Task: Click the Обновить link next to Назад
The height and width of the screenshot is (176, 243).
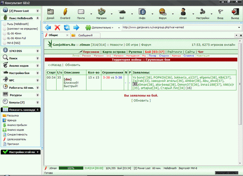Action: click(73, 65)
